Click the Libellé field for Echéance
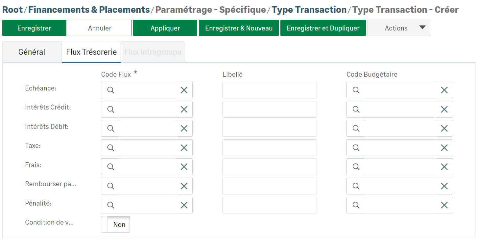 coord(269,90)
